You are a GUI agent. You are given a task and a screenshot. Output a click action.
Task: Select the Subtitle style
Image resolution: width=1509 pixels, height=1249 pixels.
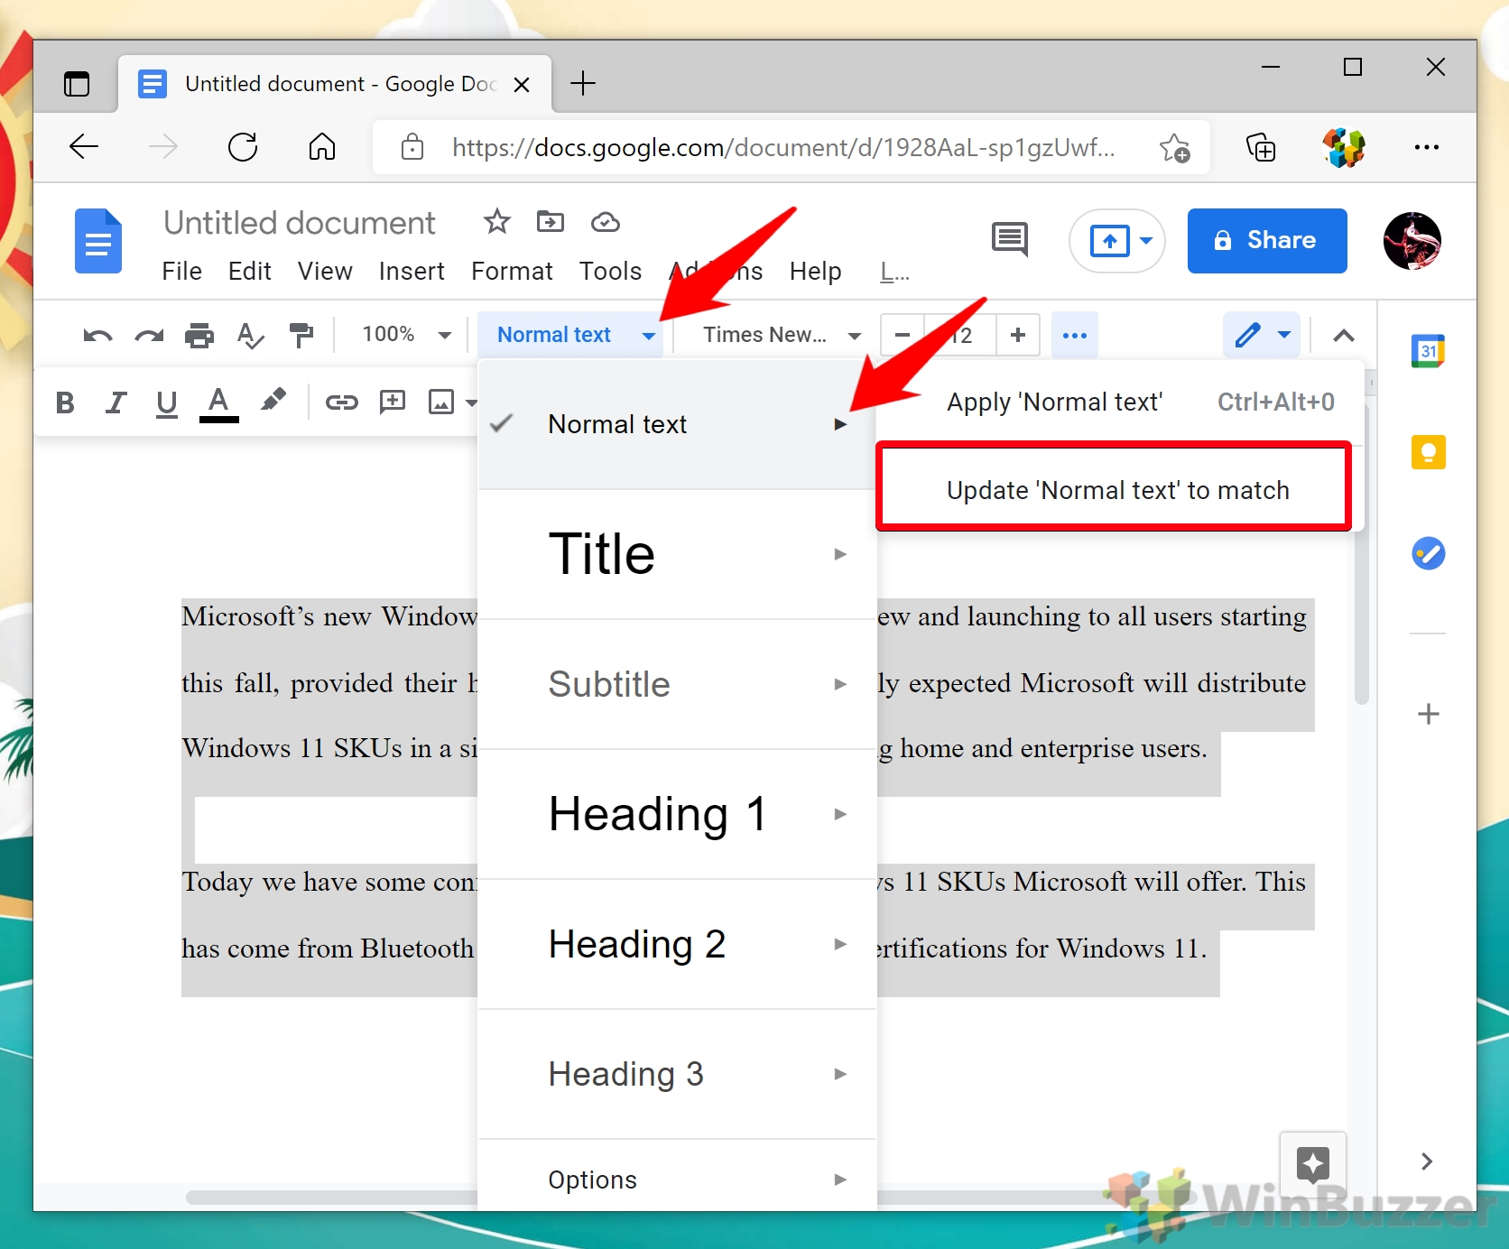click(x=677, y=684)
